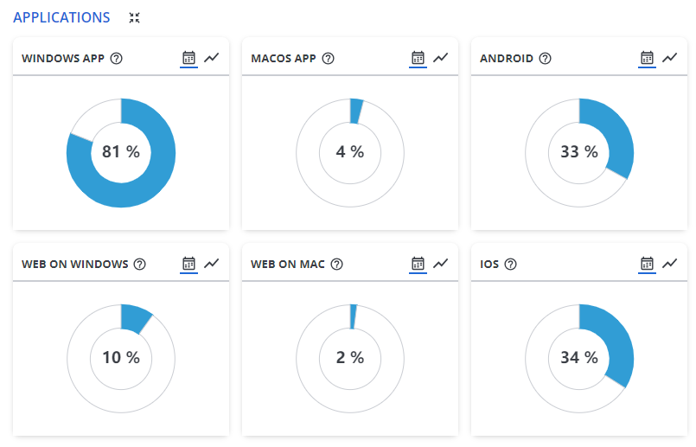Collapse the Applications section

(x=134, y=17)
